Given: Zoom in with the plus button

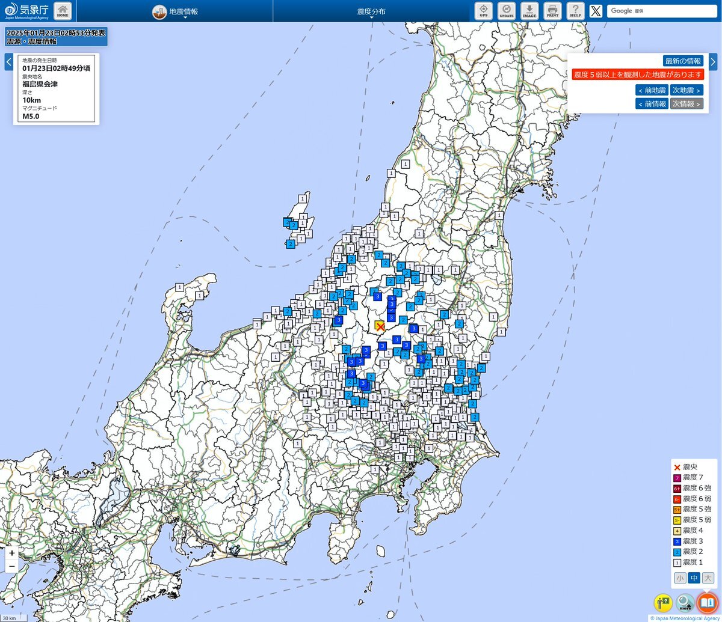Looking at the screenshot, I should (12, 553).
